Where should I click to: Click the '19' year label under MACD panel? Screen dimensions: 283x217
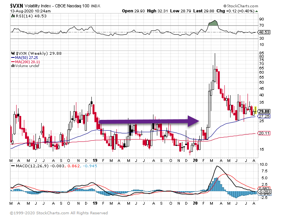[x=95, y=203]
